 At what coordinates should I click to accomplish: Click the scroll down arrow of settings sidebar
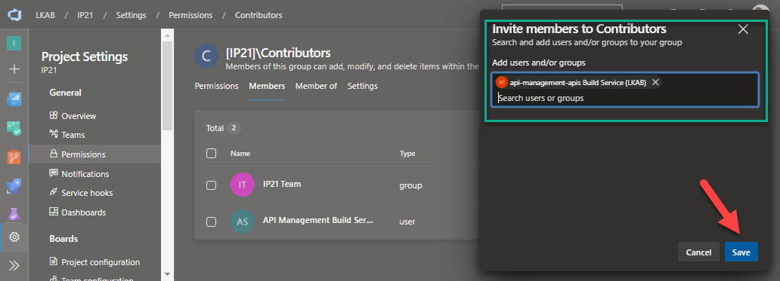pyautogui.click(x=167, y=273)
